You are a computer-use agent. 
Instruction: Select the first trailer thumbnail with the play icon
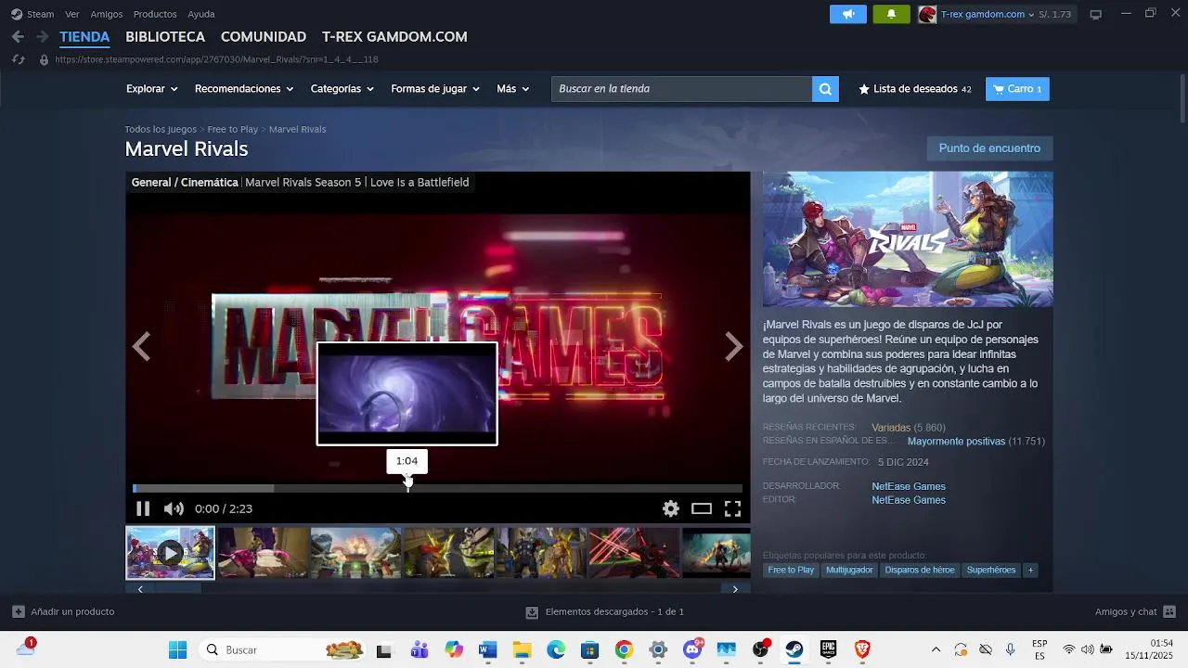click(x=170, y=553)
